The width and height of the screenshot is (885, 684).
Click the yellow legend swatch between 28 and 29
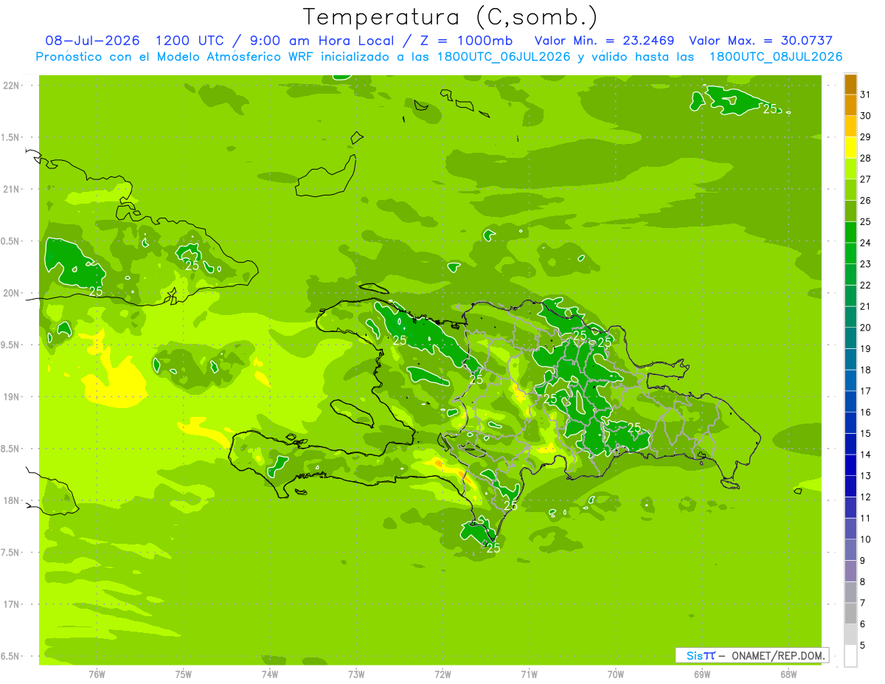pyautogui.click(x=850, y=148)
